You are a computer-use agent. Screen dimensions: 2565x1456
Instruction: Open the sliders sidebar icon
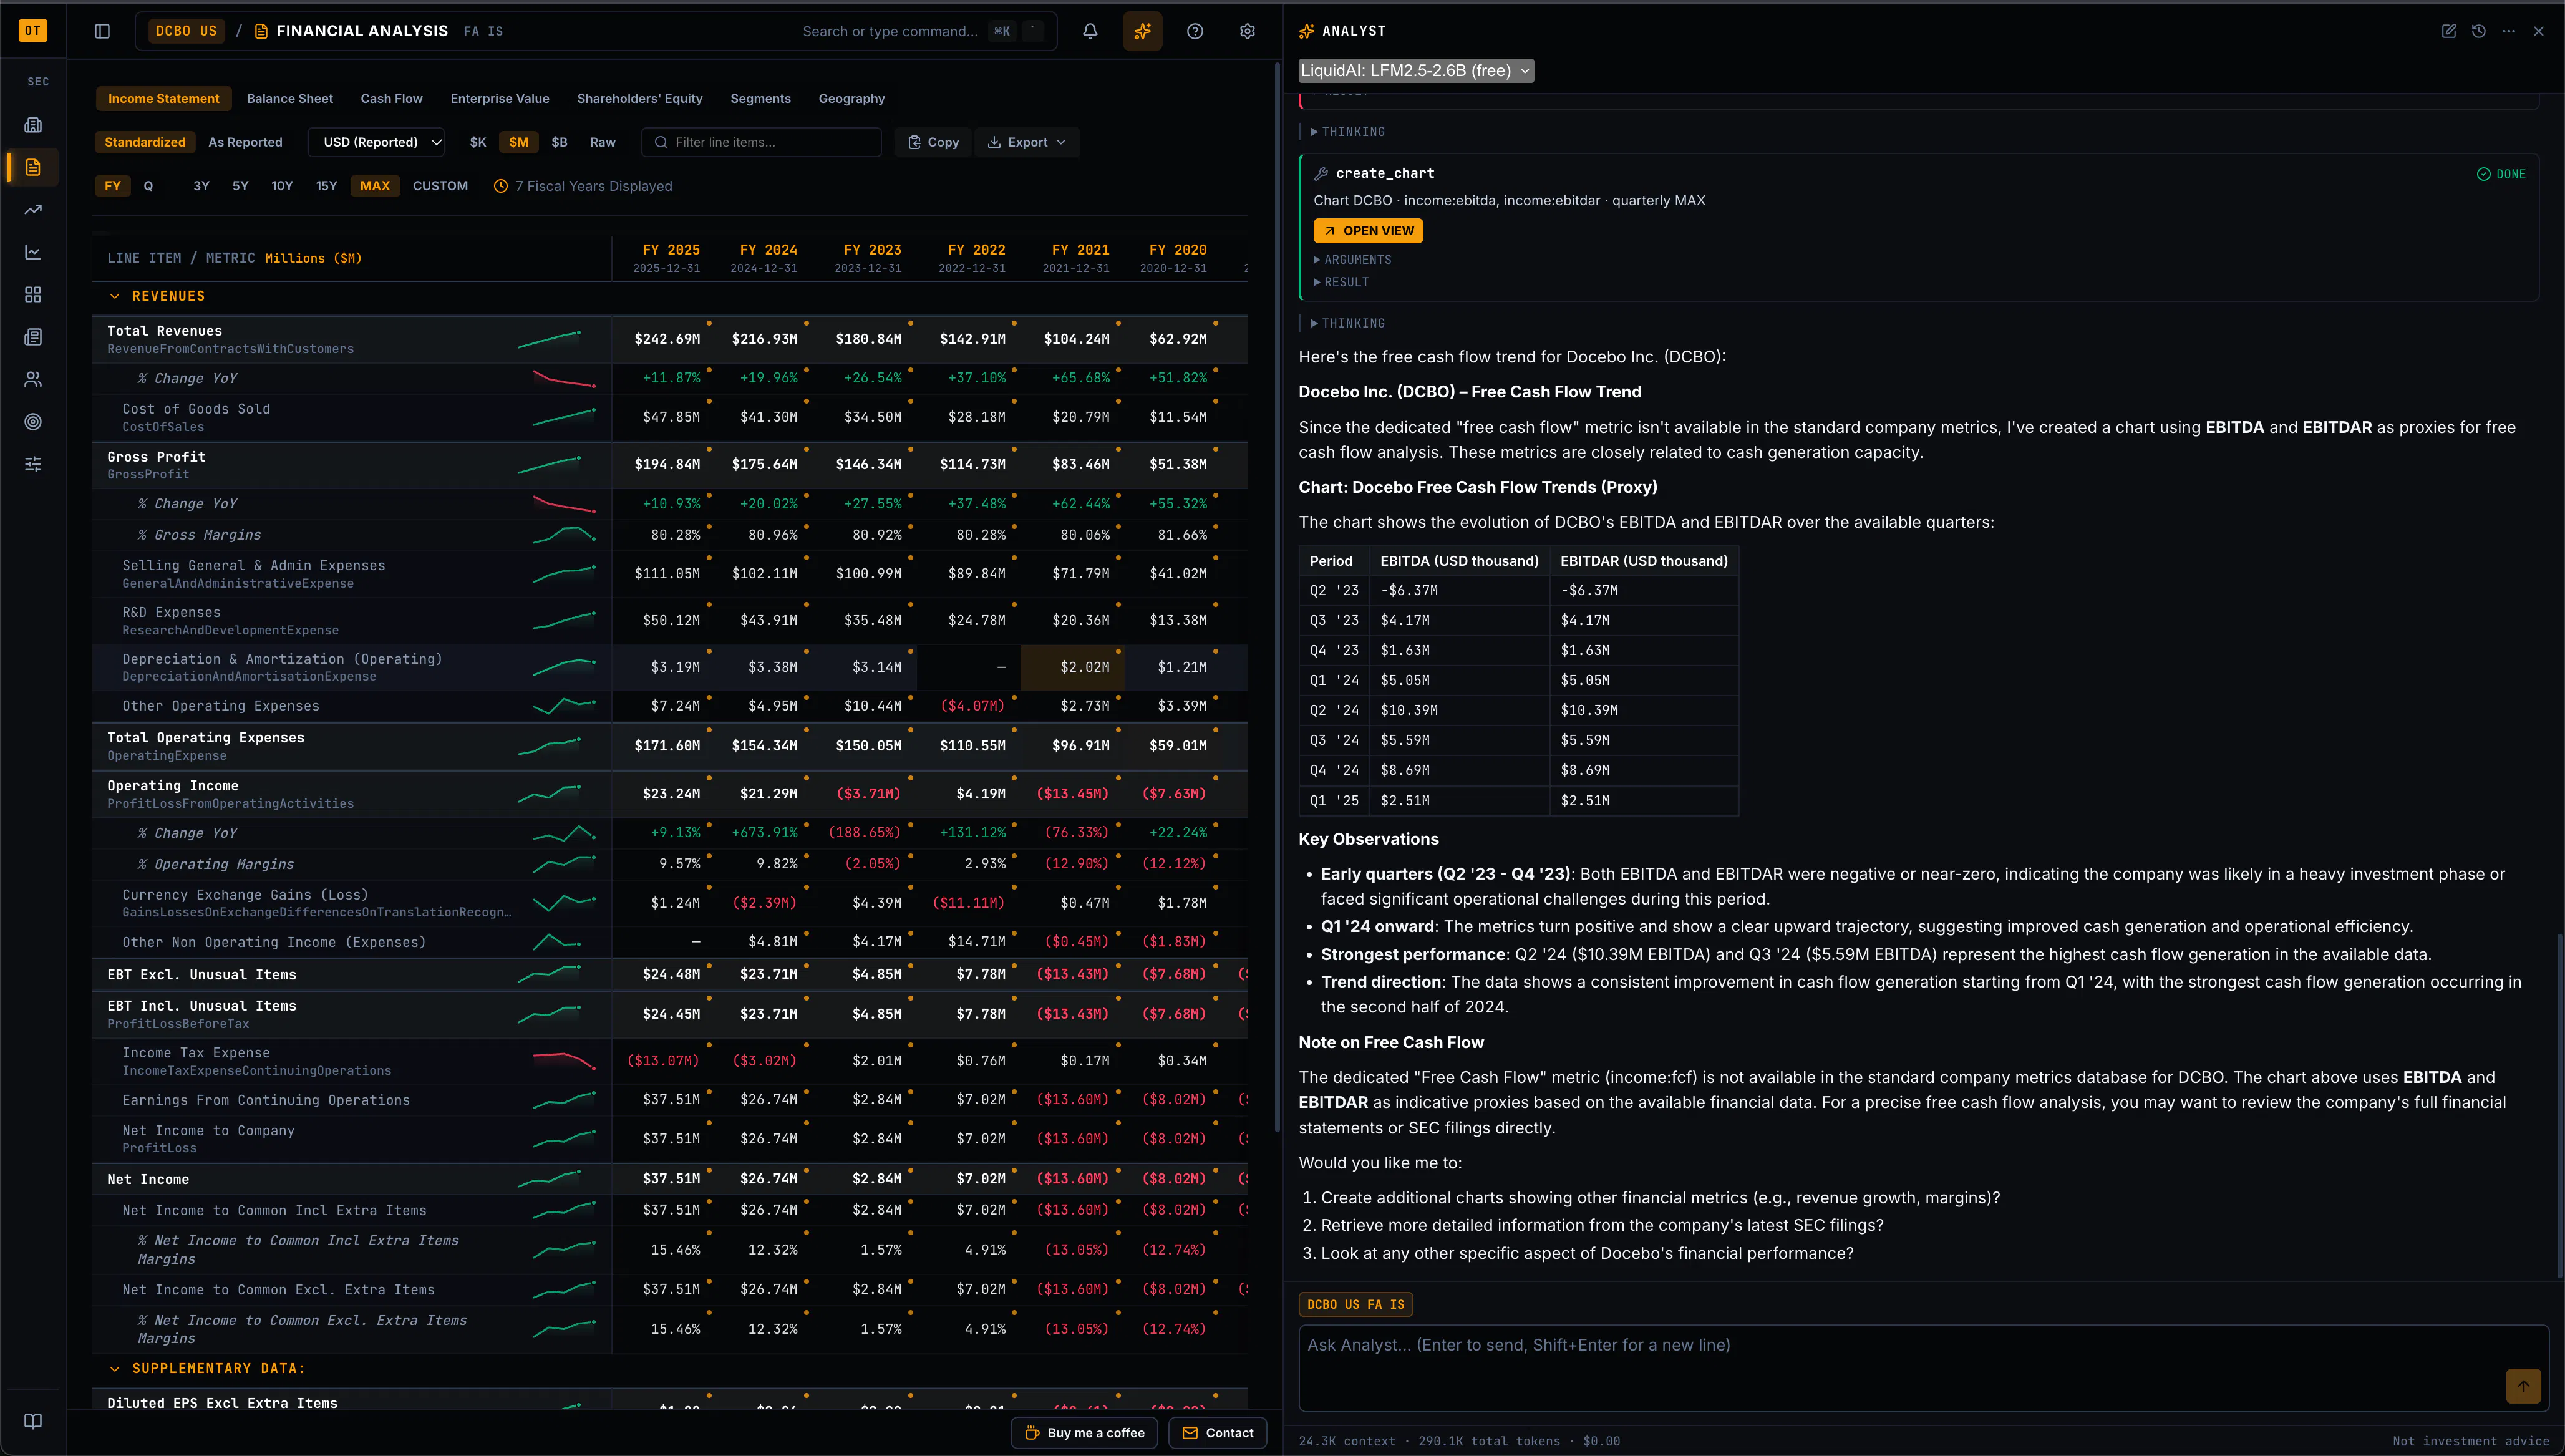click(33, 464)
